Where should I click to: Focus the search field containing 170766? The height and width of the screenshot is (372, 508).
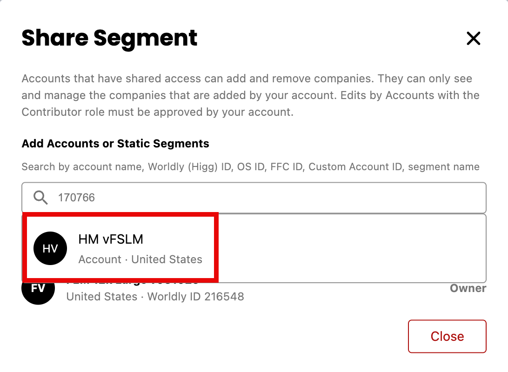tap(254, 198)
